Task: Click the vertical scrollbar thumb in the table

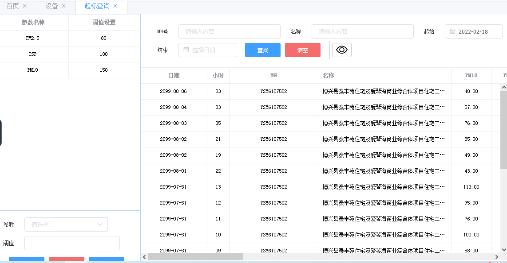Action: click(503, 130)
